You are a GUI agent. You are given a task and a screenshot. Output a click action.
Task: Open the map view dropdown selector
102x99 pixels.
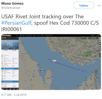(x=93, y=38)
